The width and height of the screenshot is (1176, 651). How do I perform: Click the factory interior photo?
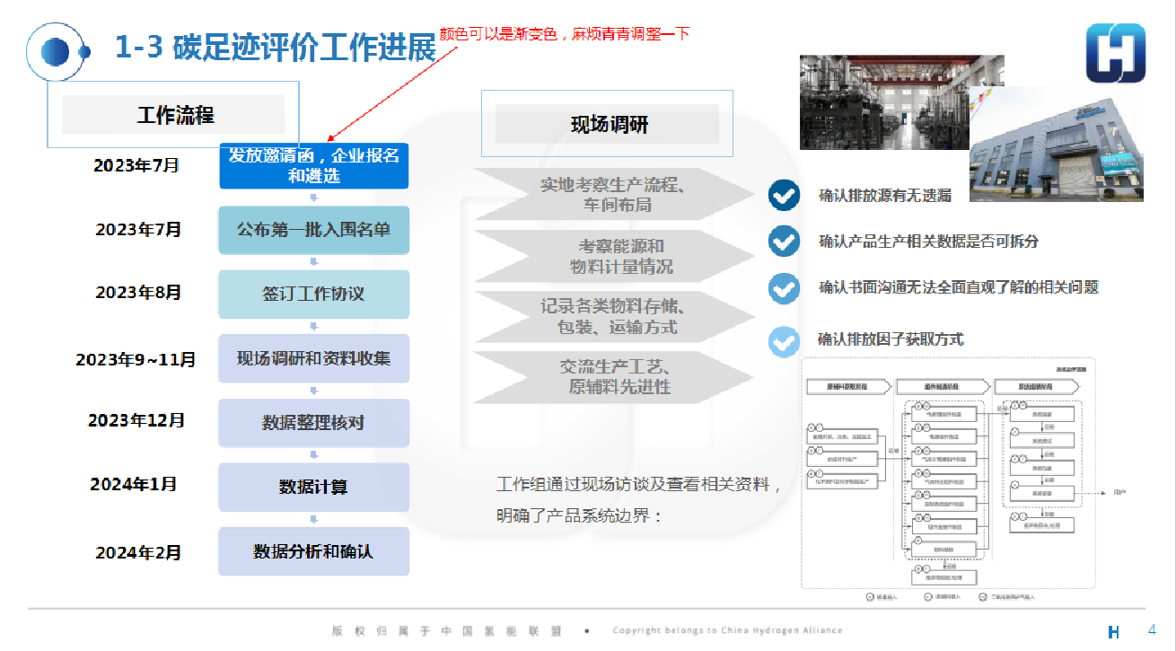point(901,101)
